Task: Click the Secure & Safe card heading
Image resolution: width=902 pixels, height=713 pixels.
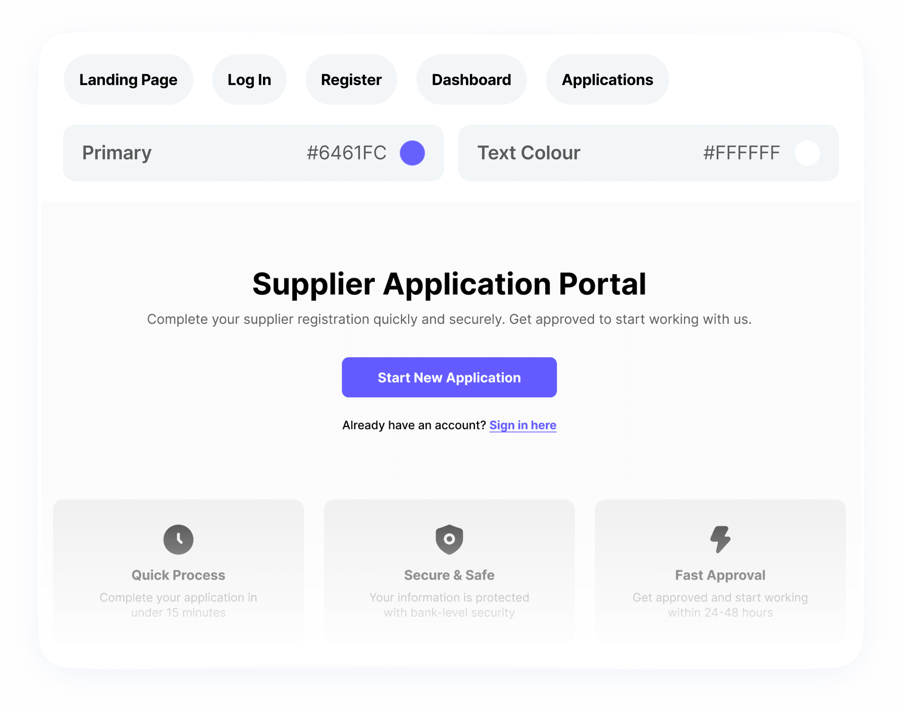Action: [x=449, y=575]
